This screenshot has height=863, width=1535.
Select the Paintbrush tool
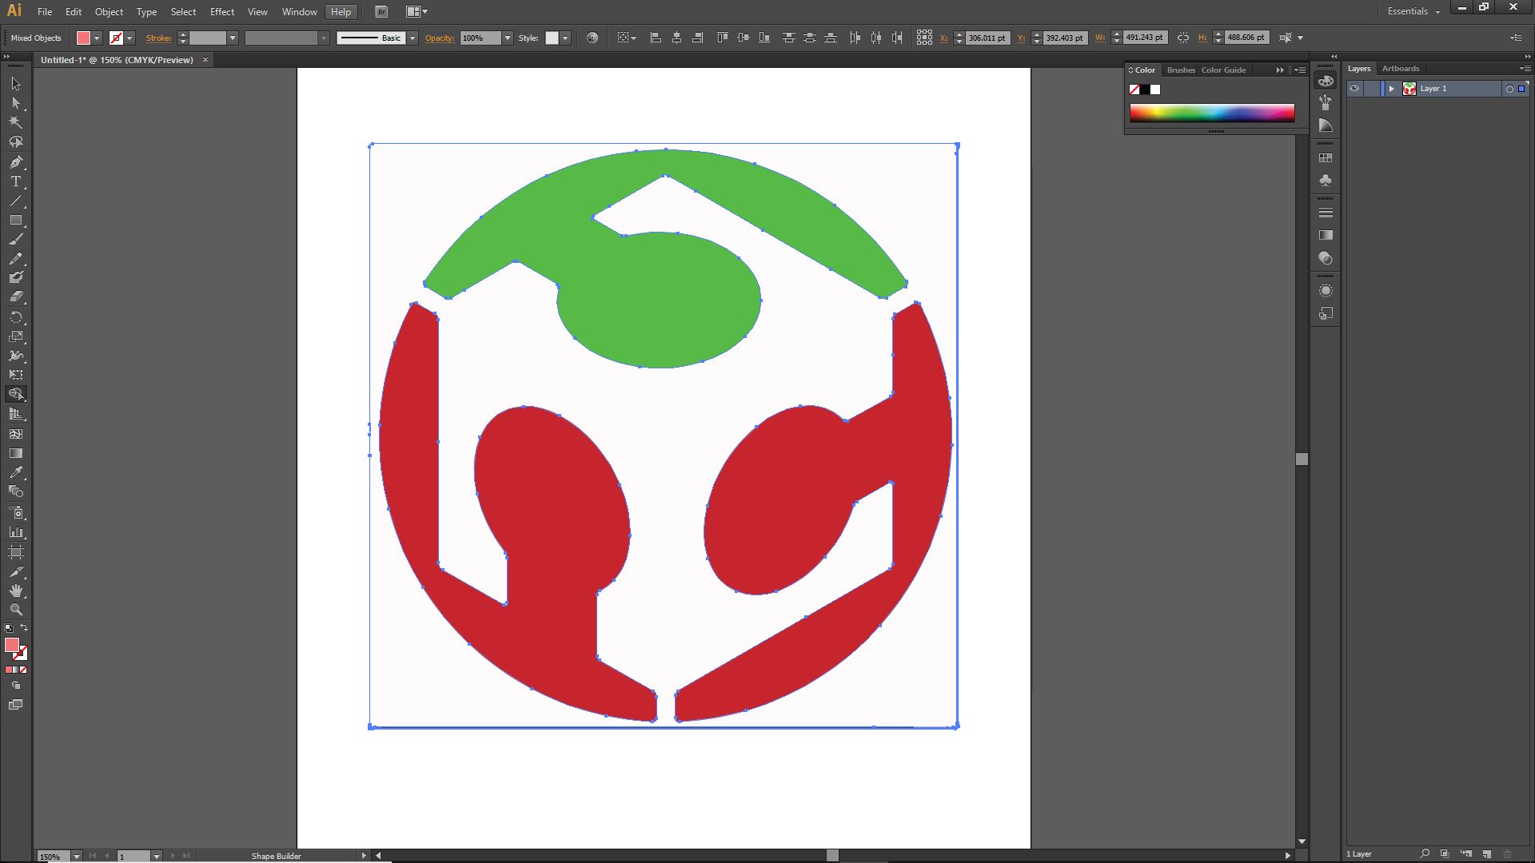[16, 239]
